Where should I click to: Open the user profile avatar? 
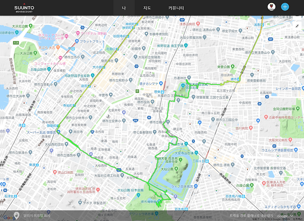click(271, 7)
